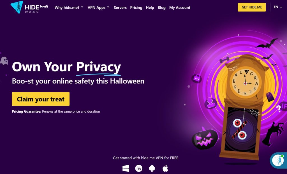Click the Halloween grandfather clock illustration

[x=244, y=108]
